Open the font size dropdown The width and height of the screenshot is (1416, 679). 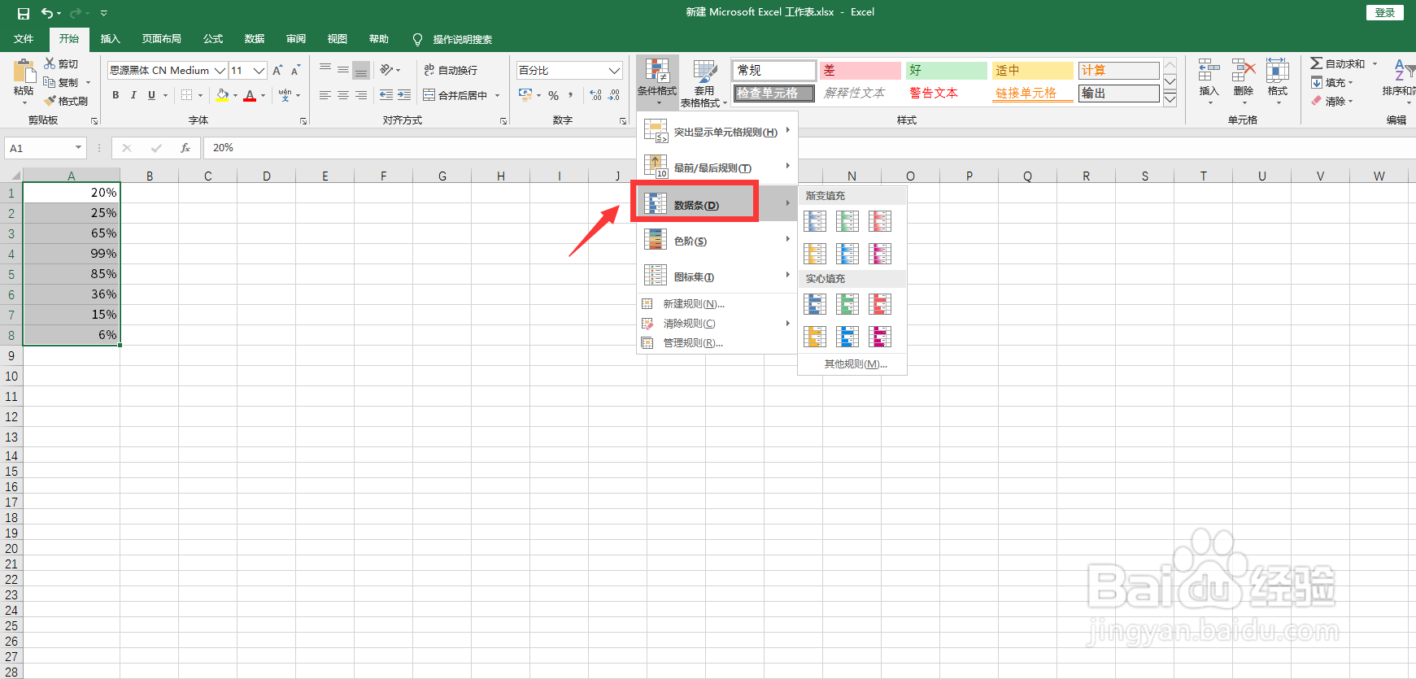pyautogui.click(x=259, y=71)
